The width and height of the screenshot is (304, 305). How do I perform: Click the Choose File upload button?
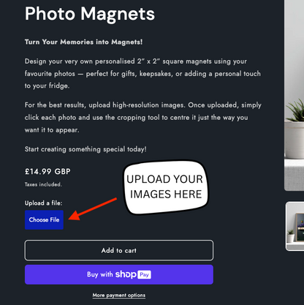click(x=44, y=219)
